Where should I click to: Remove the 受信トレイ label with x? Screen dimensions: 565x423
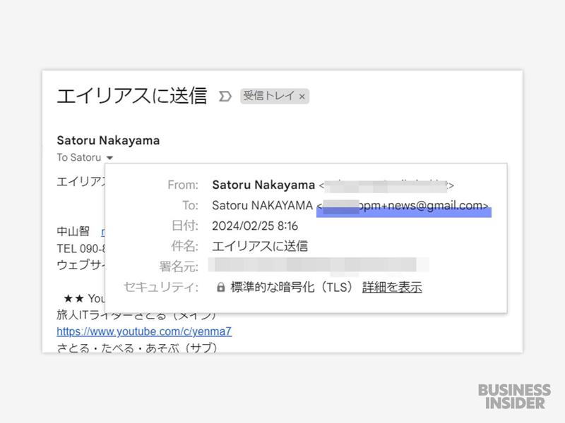[x=302, y=97]
